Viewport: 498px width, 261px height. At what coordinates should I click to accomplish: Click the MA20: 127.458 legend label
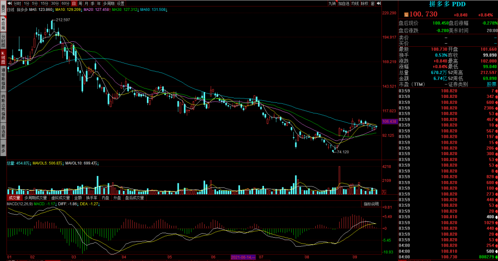97,10
